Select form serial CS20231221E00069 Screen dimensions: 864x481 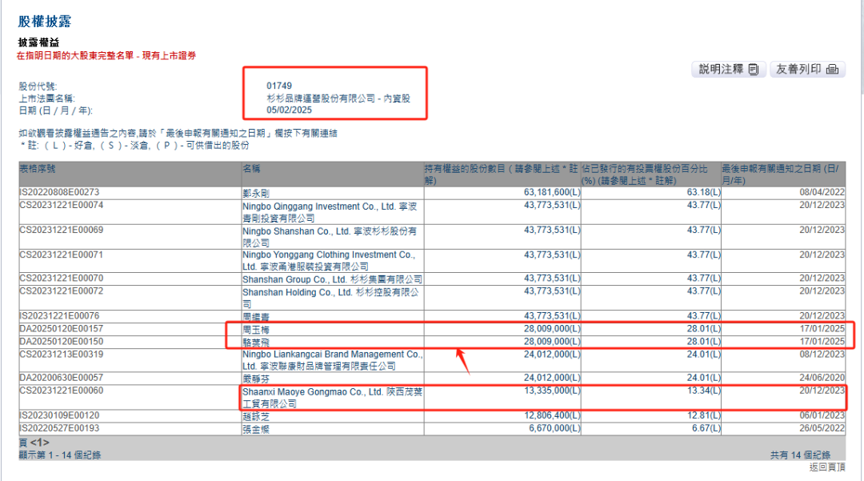click(61, 230)
